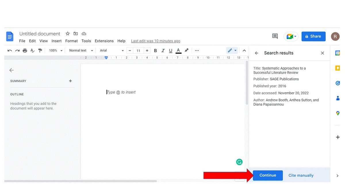Open the Format menu

[71, 41]
